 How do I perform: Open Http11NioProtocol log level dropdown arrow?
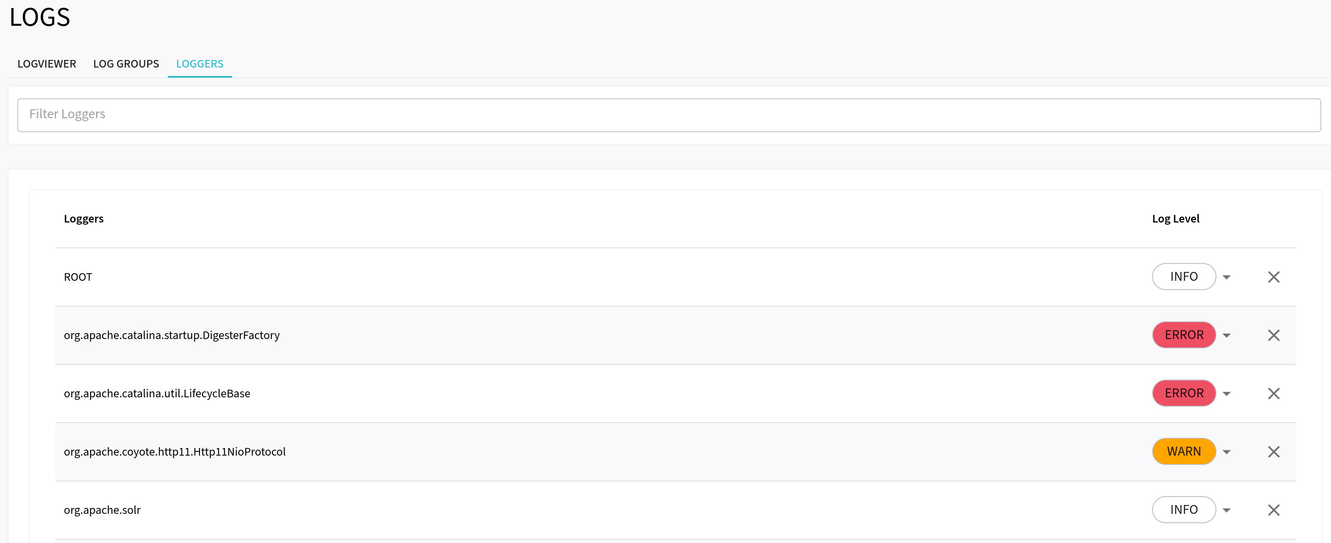pos(1227,452)
